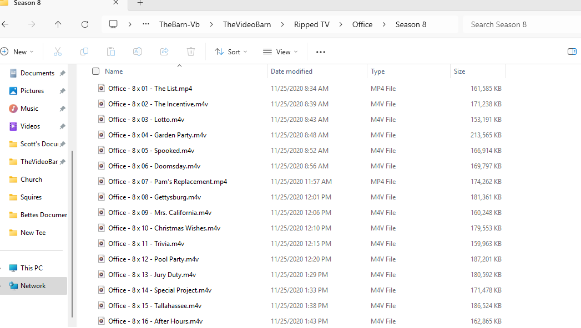Open the View layout dropdown

(x=280, y=52)
